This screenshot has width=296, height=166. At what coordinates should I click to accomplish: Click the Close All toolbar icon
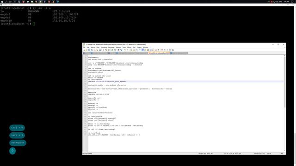[97, 50]
